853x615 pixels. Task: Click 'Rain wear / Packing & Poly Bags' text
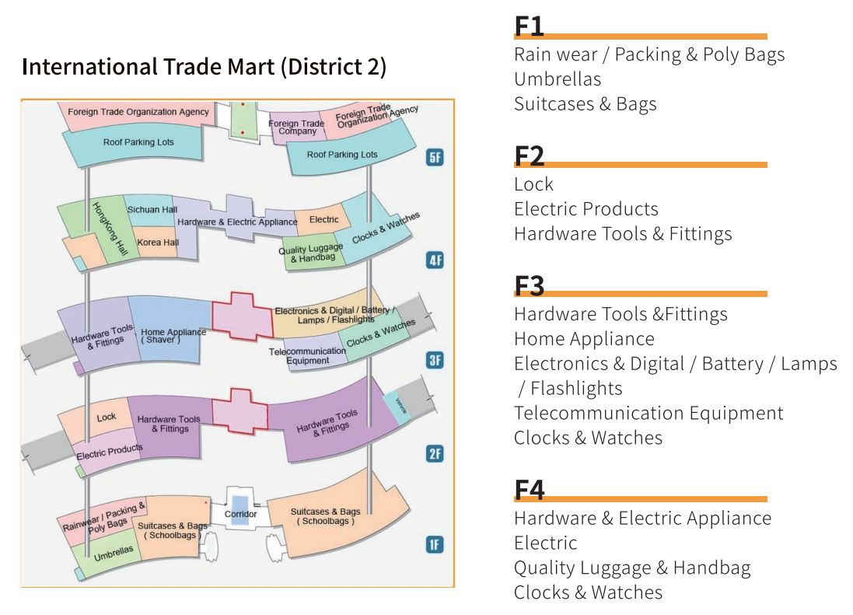click(x=649, y=54)
